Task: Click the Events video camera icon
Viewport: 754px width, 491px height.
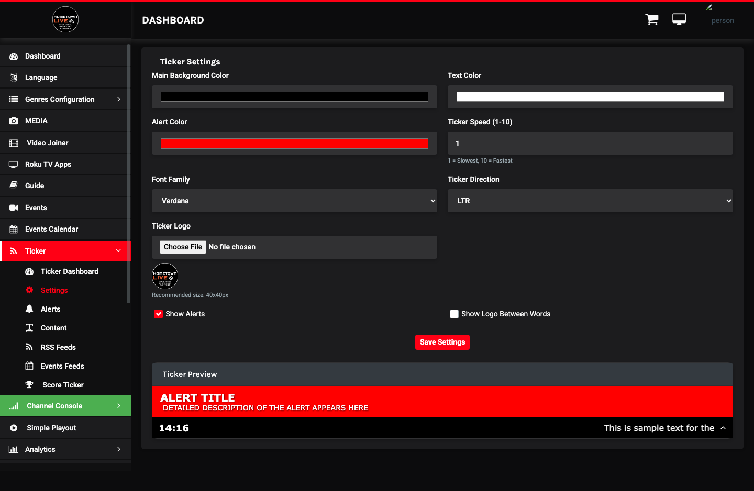Action: (14, 208)
